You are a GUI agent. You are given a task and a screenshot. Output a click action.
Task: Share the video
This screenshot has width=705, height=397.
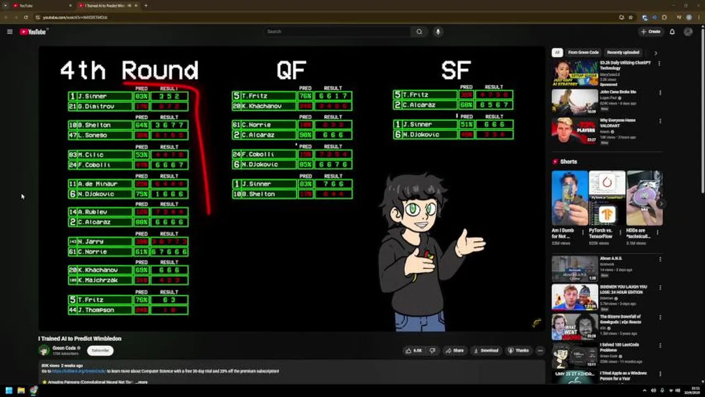click(x=455, y=350)
